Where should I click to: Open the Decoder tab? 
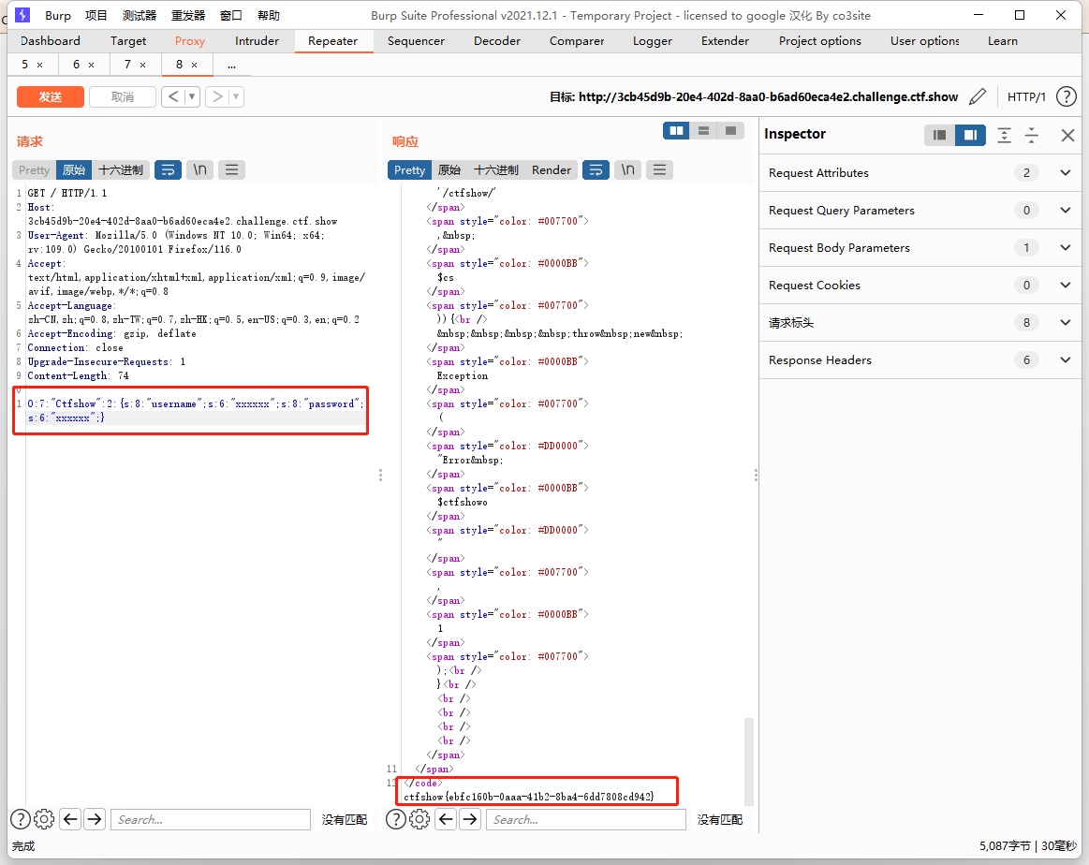497,41
